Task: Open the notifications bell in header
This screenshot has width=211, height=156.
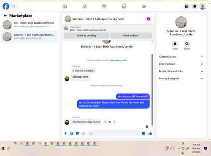Action: click(x=195, y=6)
